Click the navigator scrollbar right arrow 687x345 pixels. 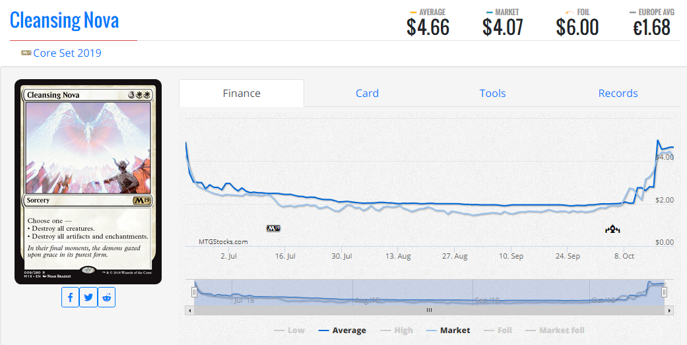(x=669, y=311)
